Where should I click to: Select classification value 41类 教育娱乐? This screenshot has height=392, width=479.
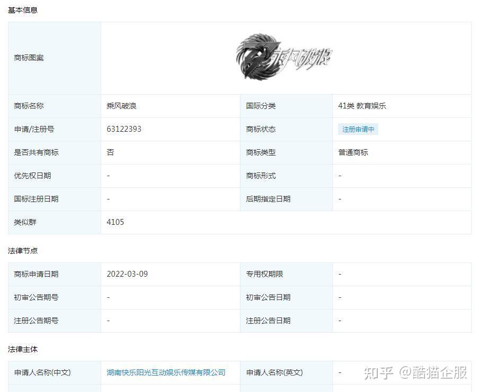[x=362, y=106]
